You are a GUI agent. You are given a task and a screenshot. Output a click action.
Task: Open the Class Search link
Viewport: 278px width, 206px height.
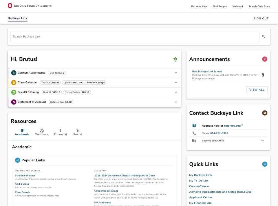[22, 192]
